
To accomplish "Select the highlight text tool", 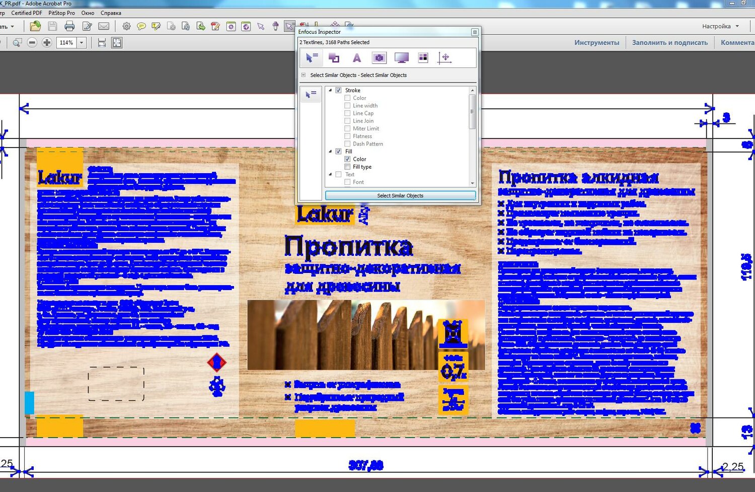I will [x=156, y=26].
